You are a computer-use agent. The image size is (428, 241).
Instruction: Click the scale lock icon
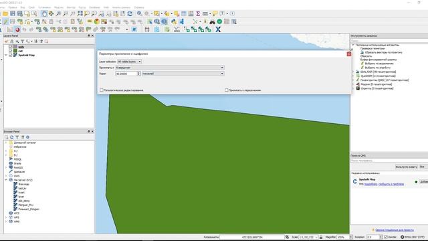321,237
